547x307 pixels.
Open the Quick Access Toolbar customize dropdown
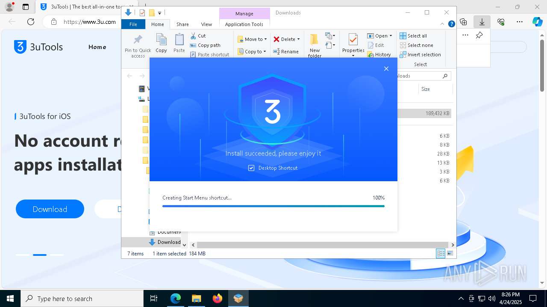coord(159,13)
